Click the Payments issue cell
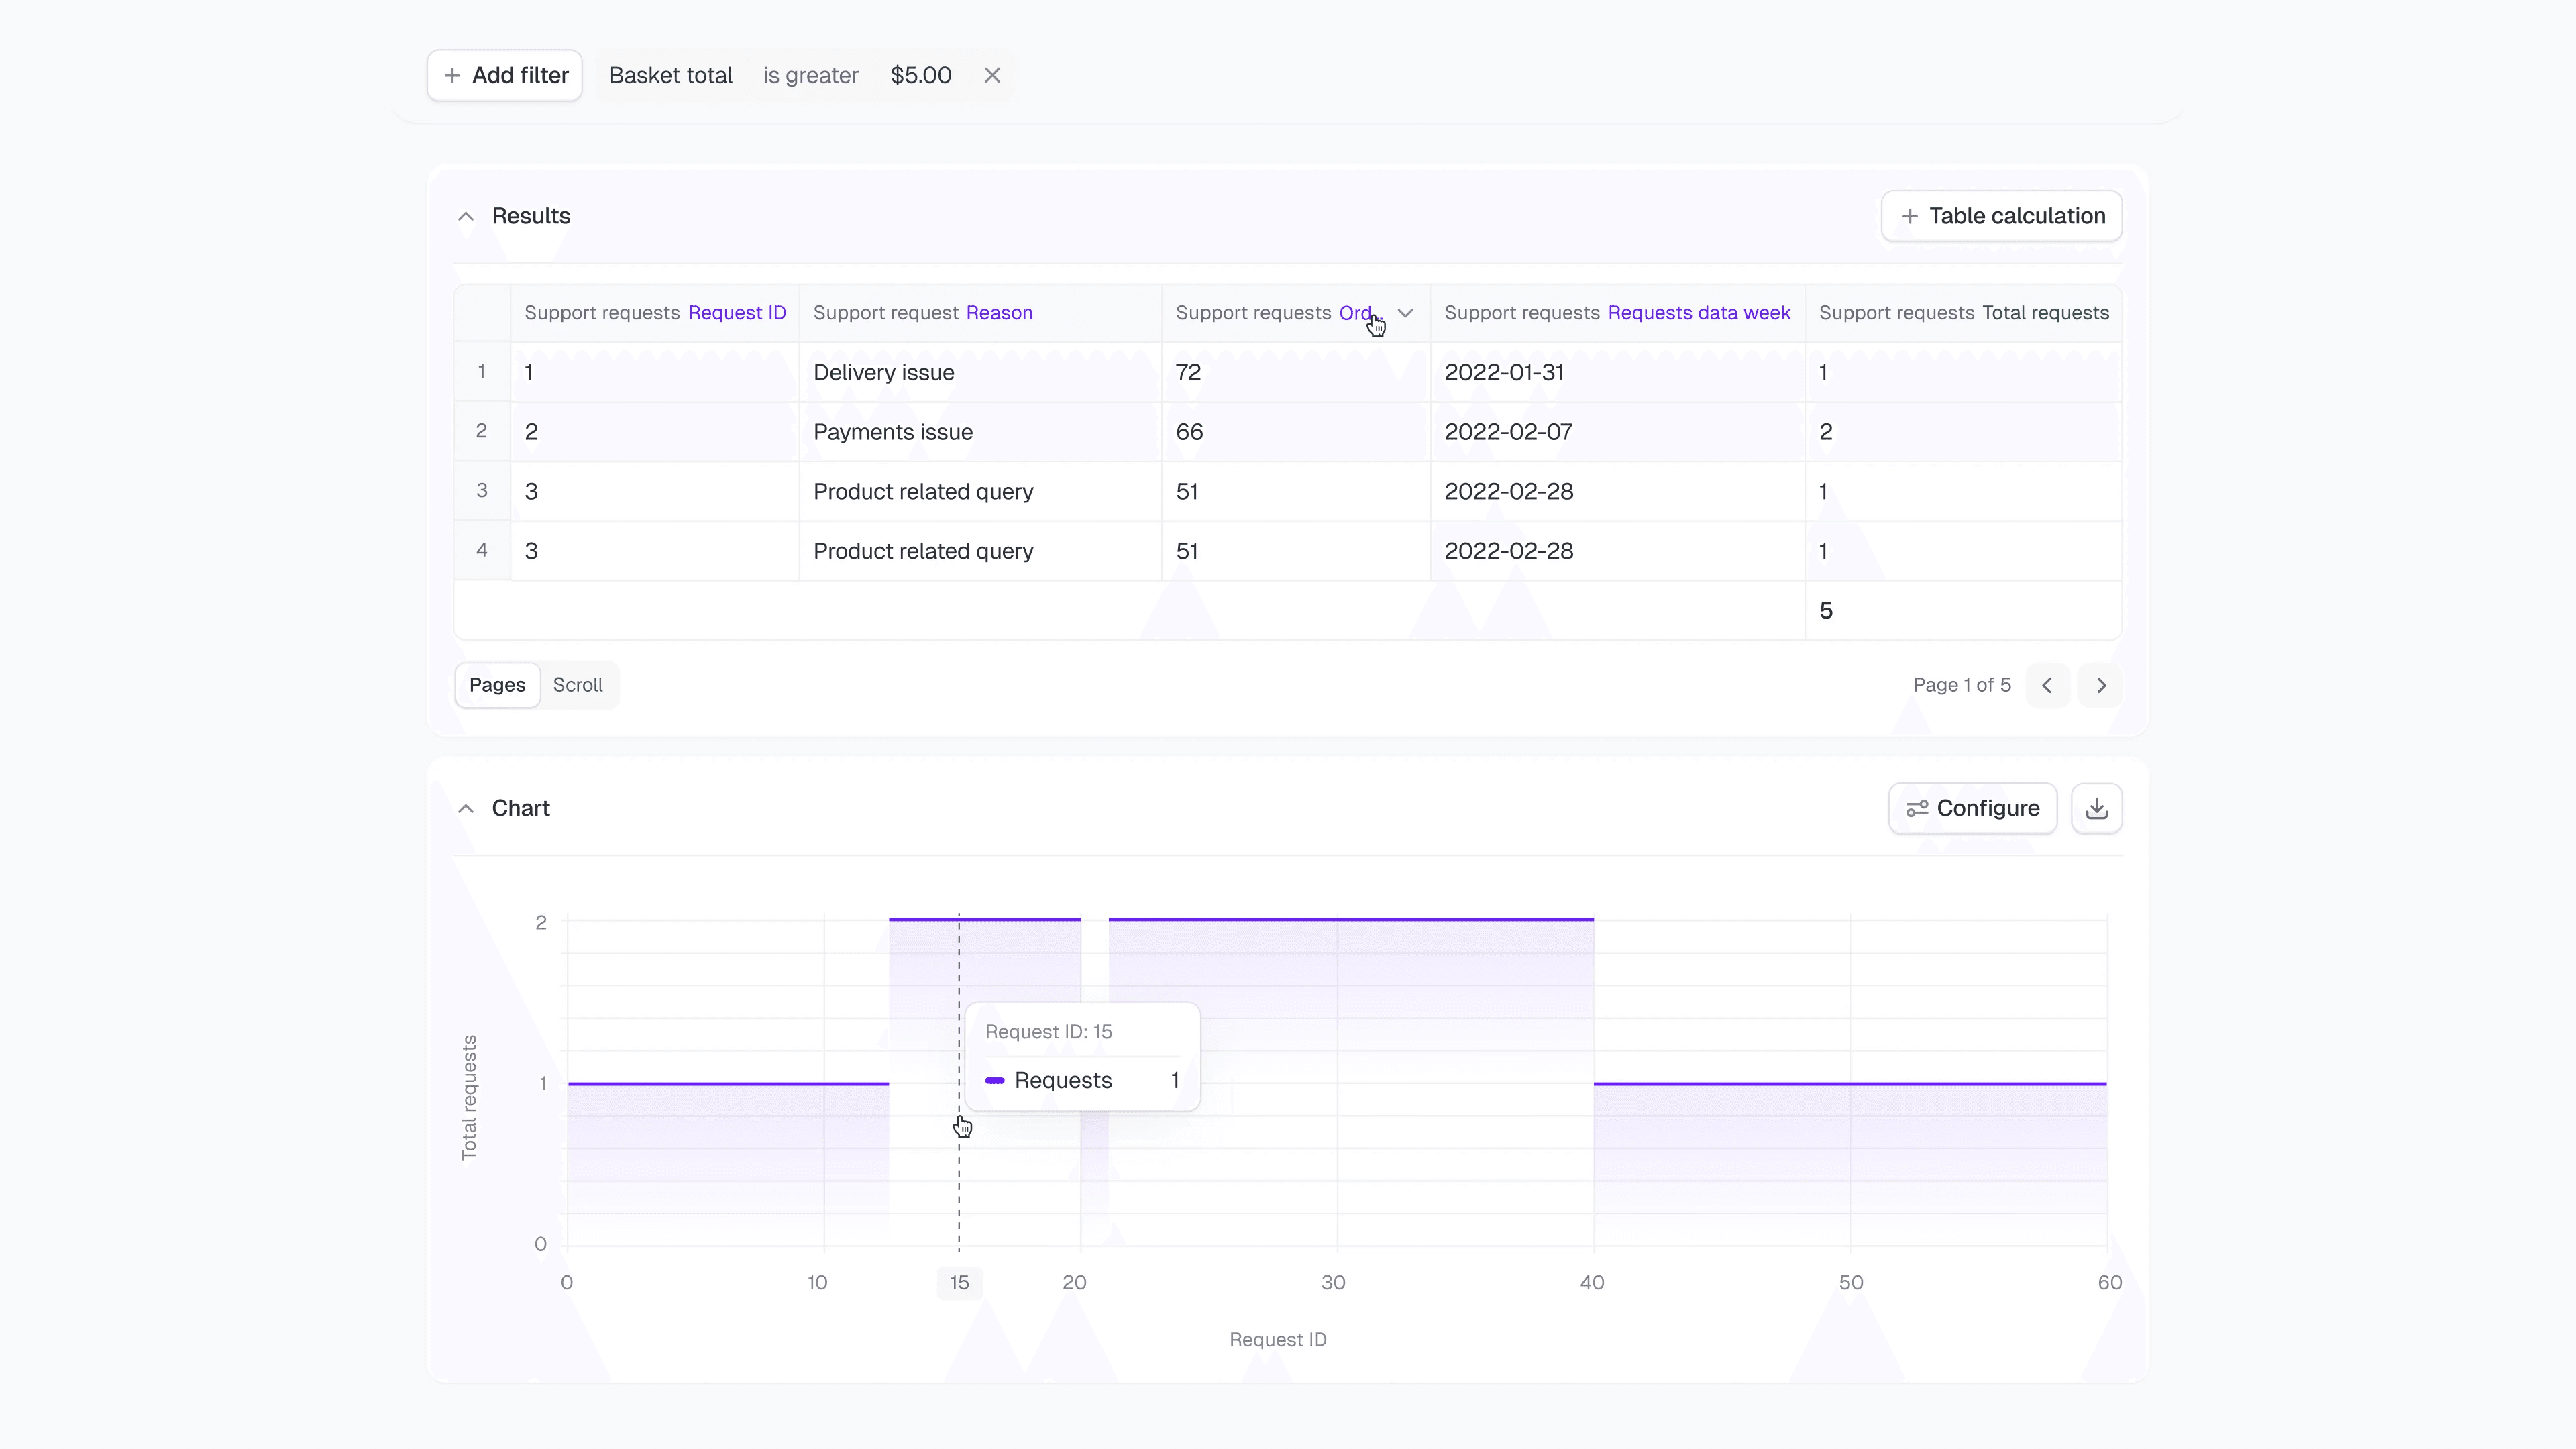The height and width of the screenshot is (1449, 2576). click(x=980, y=432)
